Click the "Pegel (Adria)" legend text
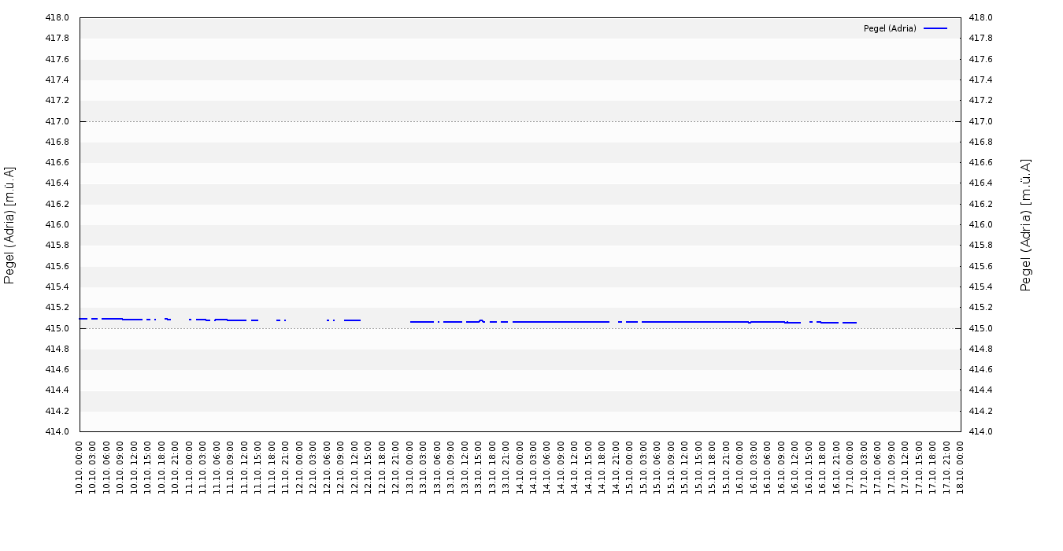Image resolution: width=1063 pixels, height=551 pixels. [x=890, y=28]
